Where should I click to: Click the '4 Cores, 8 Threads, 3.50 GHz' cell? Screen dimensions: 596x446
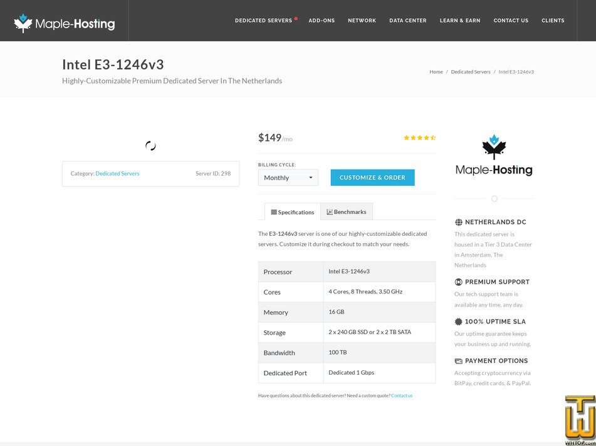pos(379,292)
